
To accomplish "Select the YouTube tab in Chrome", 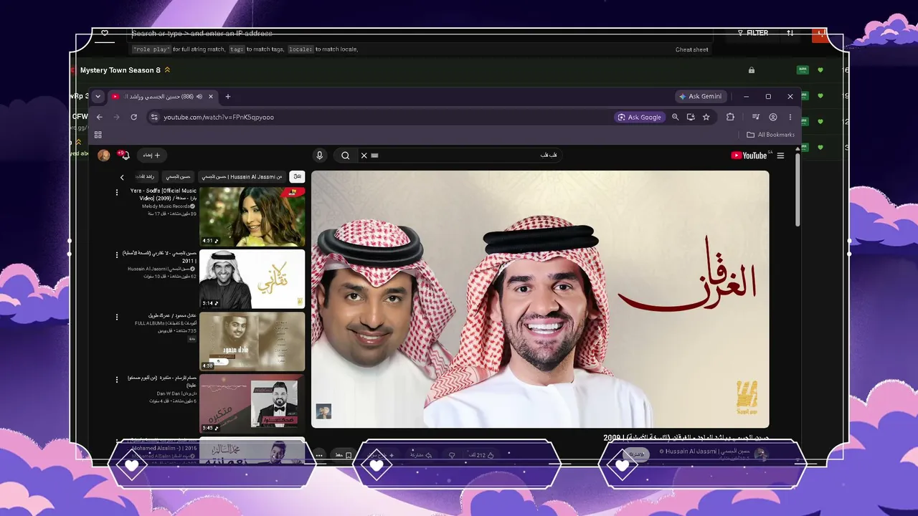I will coord(163,96).
